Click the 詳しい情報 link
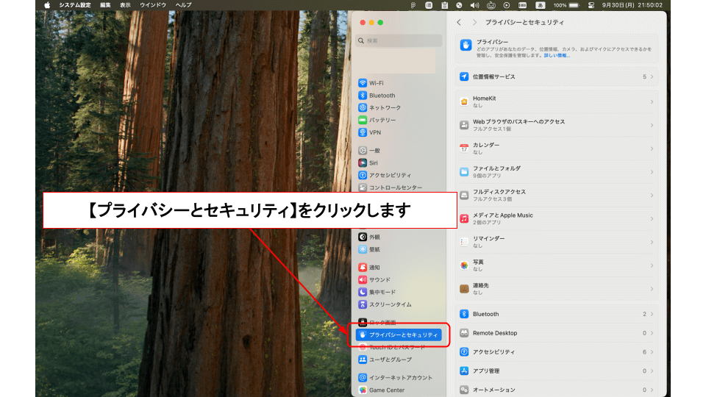Viewport: 706px width, 397px height. coord(556,55)
